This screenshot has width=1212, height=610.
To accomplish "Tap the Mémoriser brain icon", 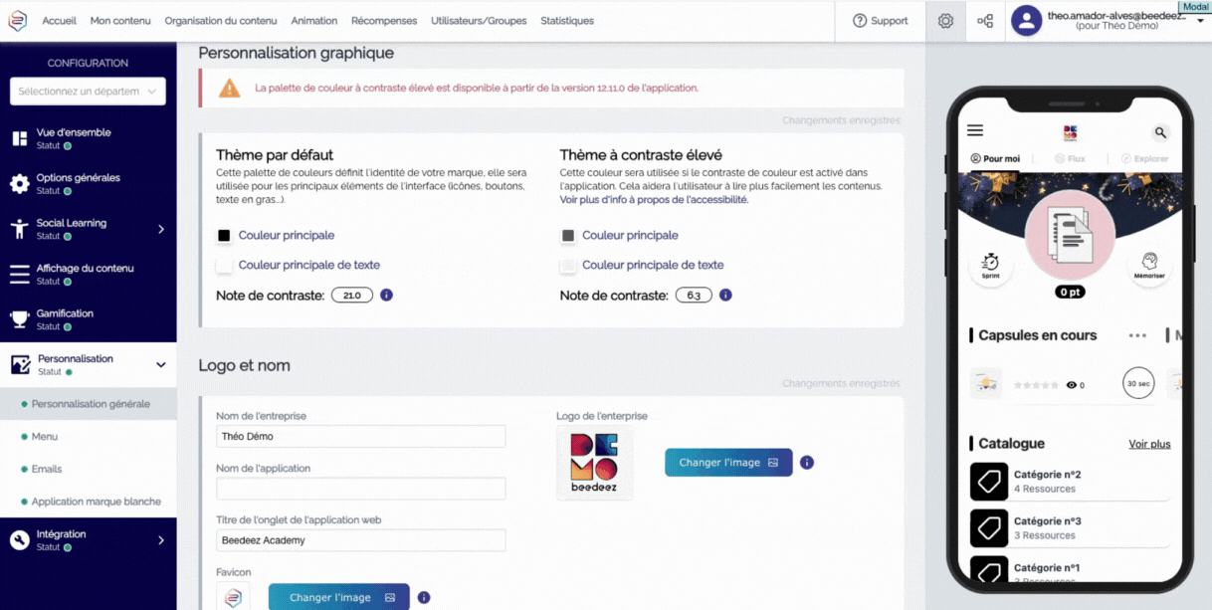I will click(1148, 264).
